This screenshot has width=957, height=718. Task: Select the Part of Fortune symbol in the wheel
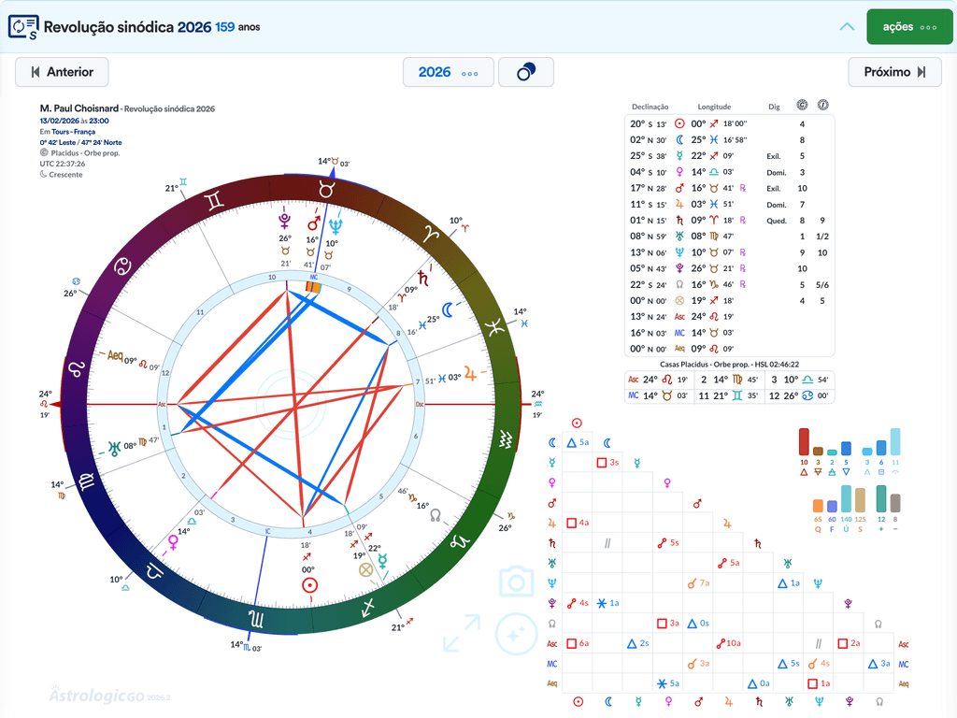(x=365, y=571)
